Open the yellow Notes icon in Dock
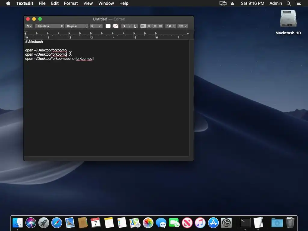308x231 pixels. click(109, 223)
